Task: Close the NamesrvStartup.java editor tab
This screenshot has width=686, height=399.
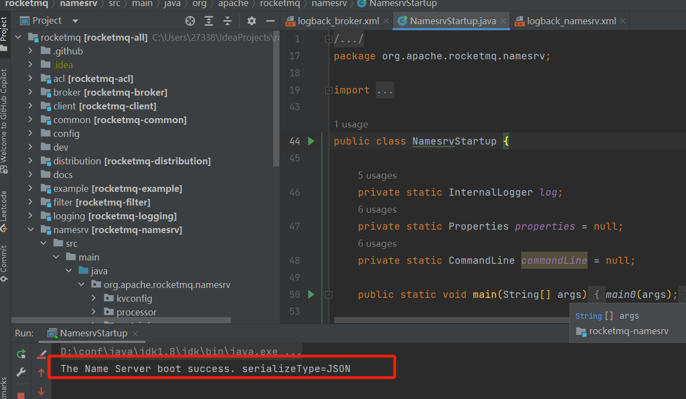Action: (503, 21)
